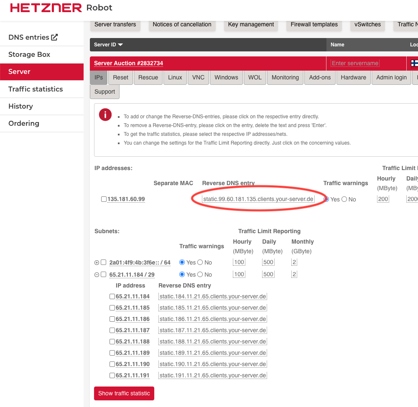Go to Storage Box in sidebar
Viewport: 418px width, 407px height.
[29, 54]
